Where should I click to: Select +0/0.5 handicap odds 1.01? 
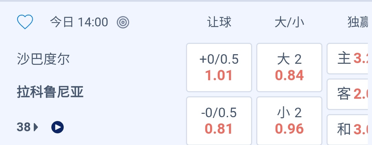(x=219, y=68)
